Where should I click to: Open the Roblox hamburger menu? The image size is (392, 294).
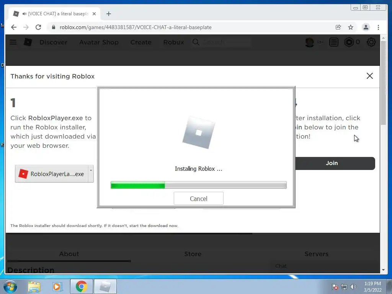coord(13,42)
